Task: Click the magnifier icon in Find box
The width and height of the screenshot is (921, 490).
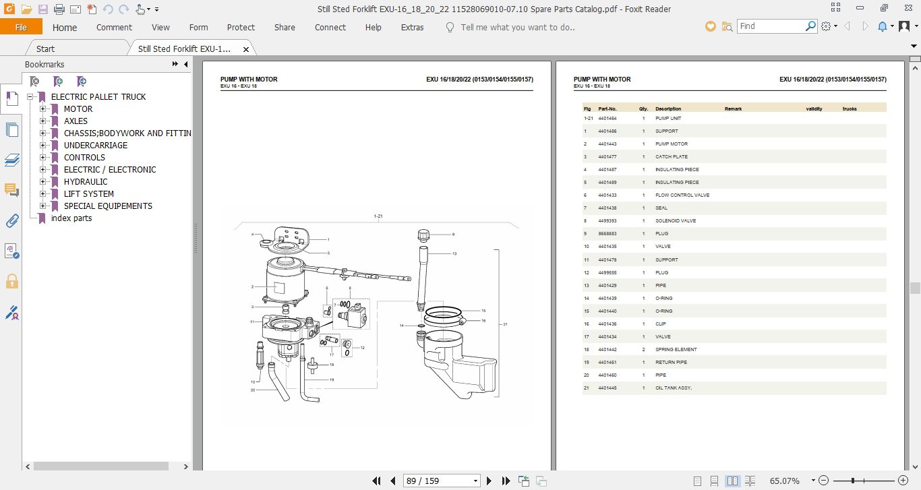Action: coord(810,26)
